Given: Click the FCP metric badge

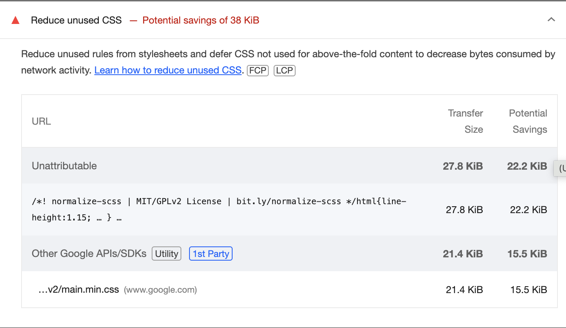Looking at the screenshot, I should 258,70.
